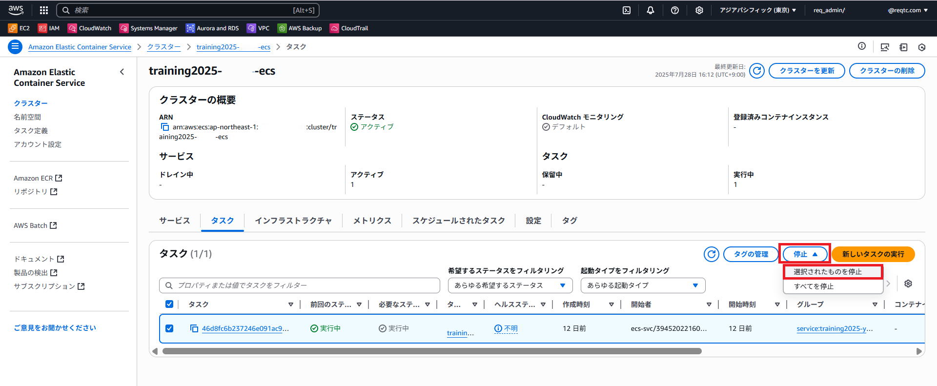Switch to the インフラストラクチャ tab
The height and width of the screenshot is (386, 937).
pos(293,221)
